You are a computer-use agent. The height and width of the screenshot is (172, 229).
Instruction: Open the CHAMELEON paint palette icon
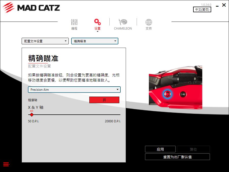point(123,22)
